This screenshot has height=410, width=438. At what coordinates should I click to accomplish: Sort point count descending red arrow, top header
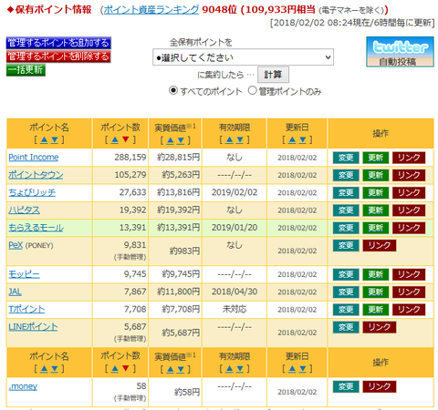click(x=125, y=139)
